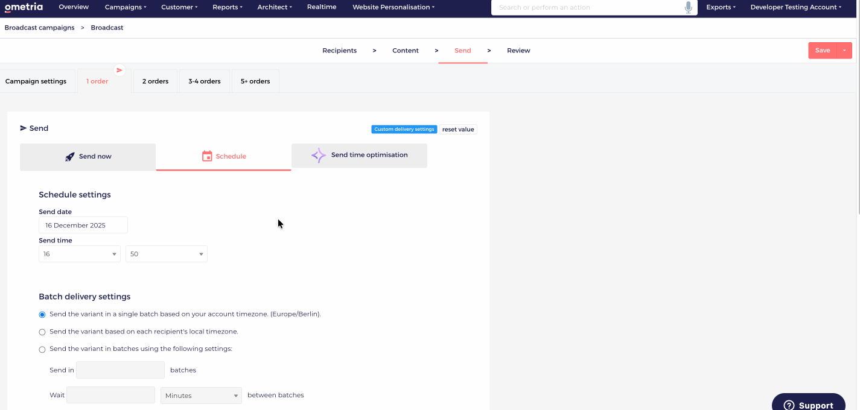
Task: Switch to 3-4 orders tab
Action: click(x=205, y=81)
